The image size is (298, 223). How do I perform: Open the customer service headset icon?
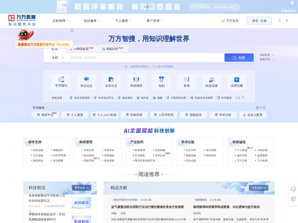coord(293,189)
